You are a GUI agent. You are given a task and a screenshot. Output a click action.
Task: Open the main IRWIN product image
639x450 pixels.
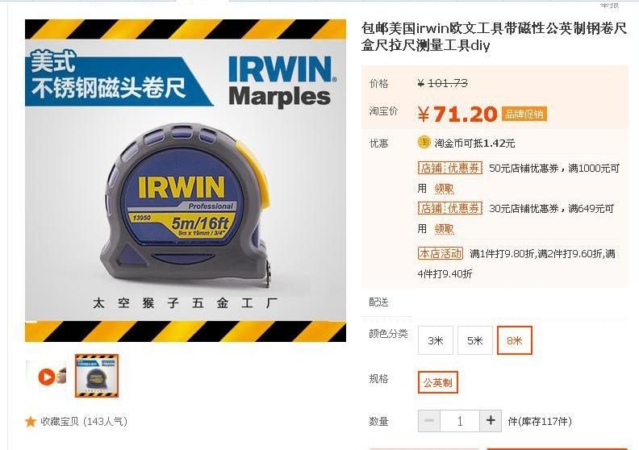click(x=186, y=181)
